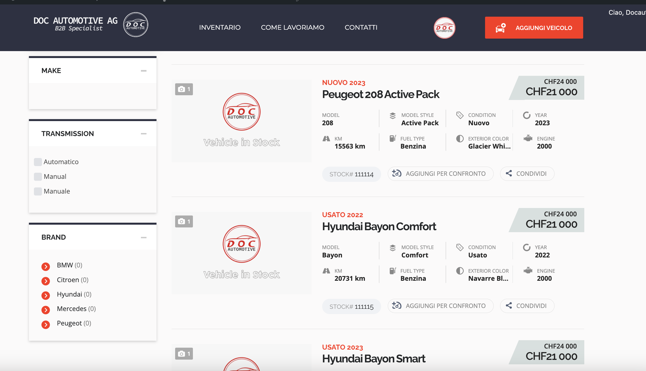Click photo count badge on Hyundai Bayon Comfort image

click(x=184, y=221)
